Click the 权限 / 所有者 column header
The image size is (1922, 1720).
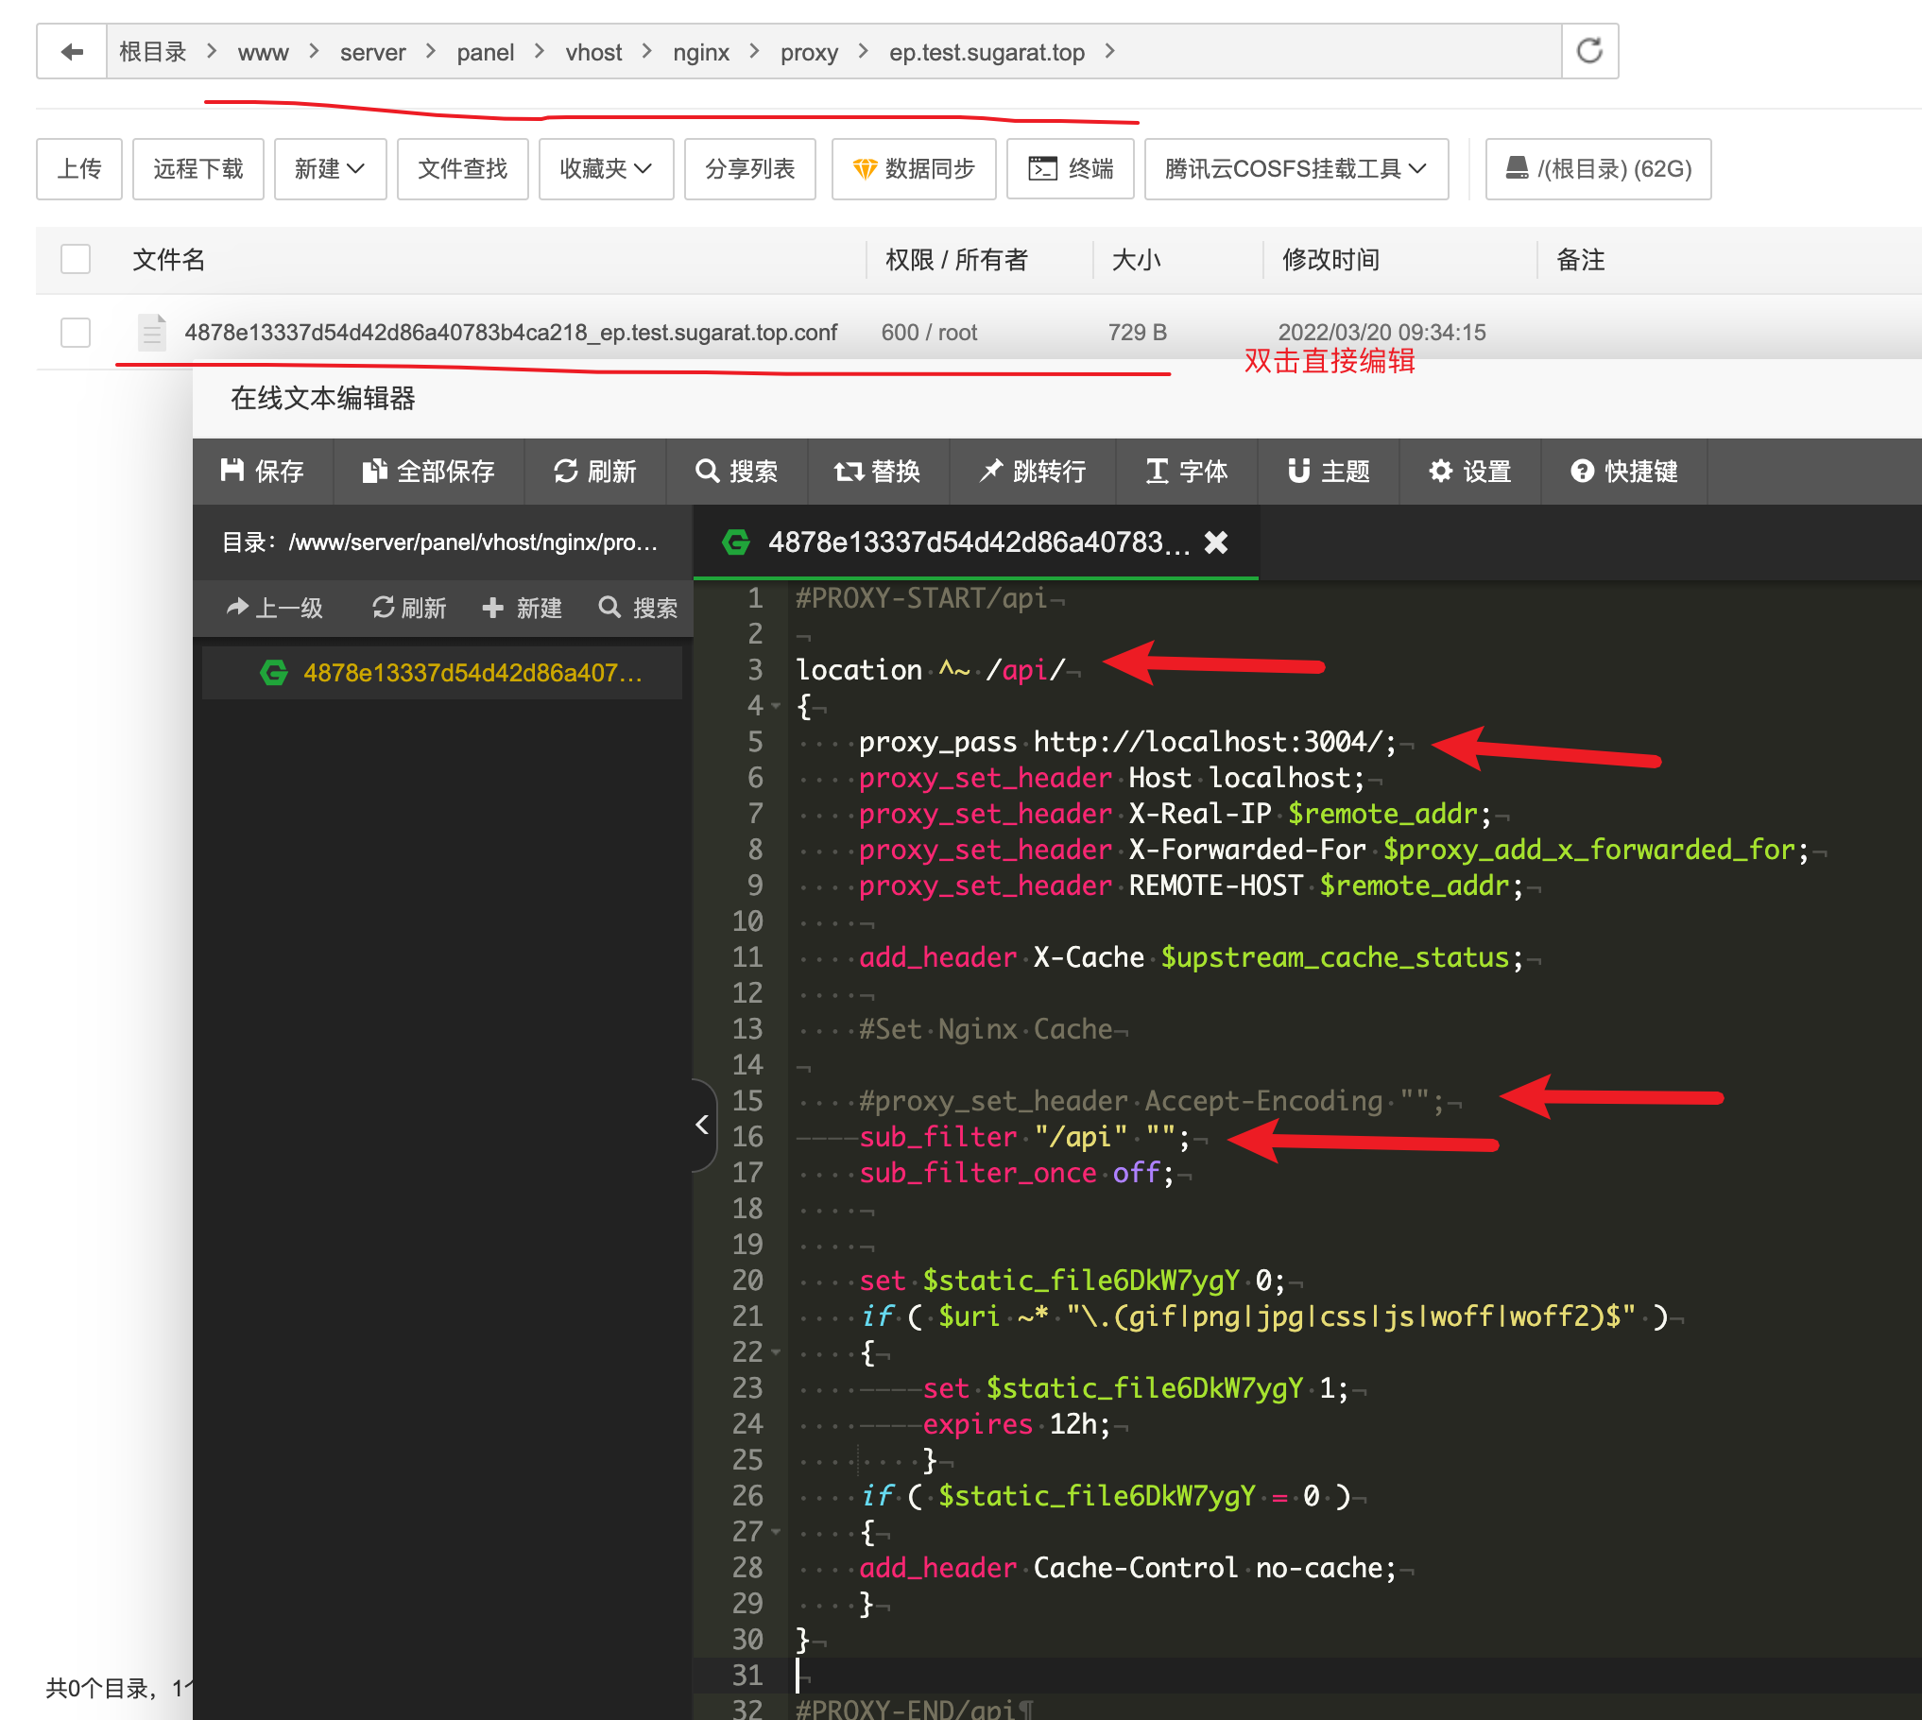point(956,259)
